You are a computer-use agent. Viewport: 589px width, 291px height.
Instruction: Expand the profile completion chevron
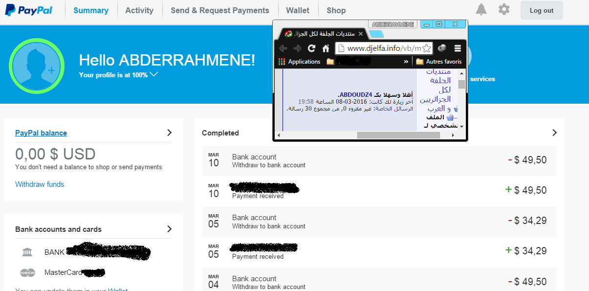coord(154,75)
